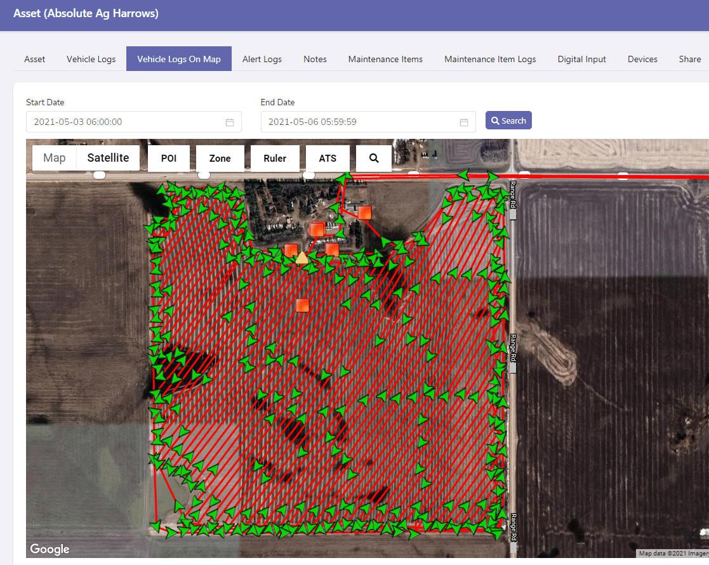Open the End Date calendar icon
Viewport: 709px width, 565px height.
click(x=465, y=122)
